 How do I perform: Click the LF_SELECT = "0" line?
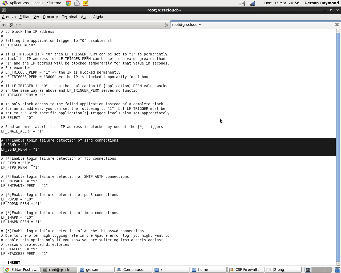click(x=17, y=118)
